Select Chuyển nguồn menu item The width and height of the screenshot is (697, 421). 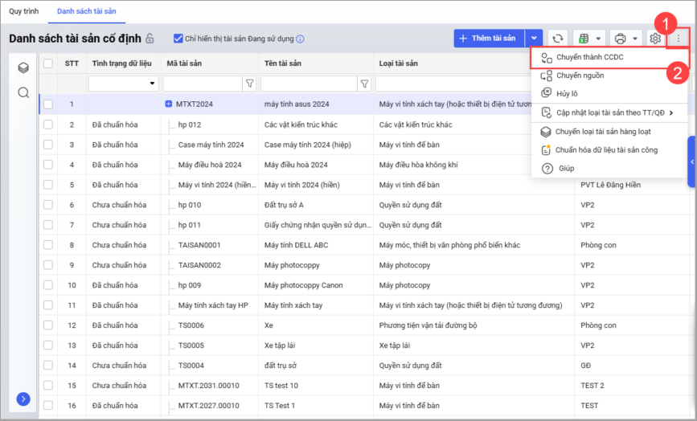(609, 76)
